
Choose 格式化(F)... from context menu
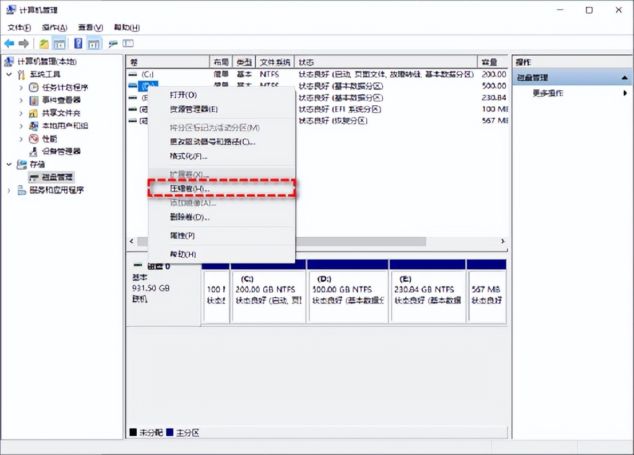coord(188,156)
